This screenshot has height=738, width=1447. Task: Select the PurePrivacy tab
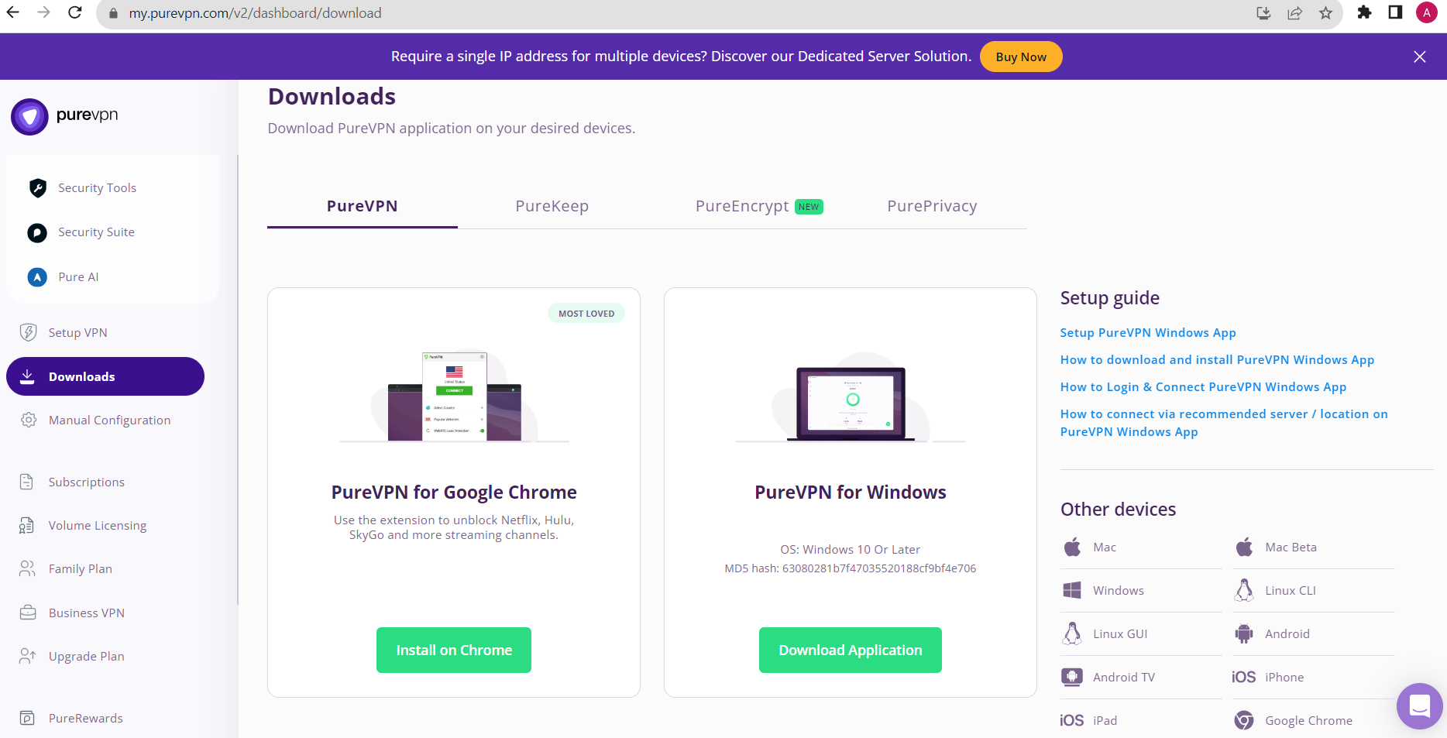(x=932, y=207)
